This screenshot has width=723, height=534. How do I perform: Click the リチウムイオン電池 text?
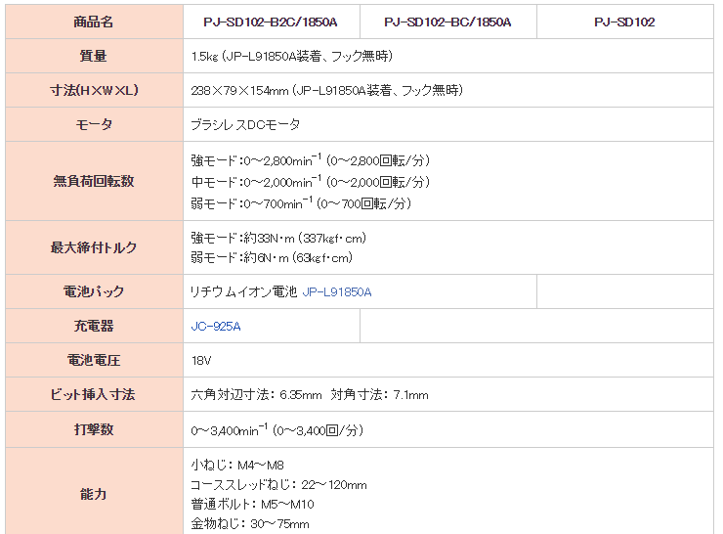pos(244,292)
